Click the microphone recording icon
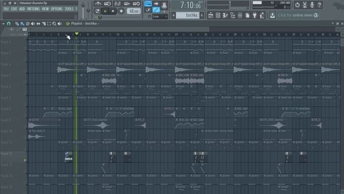Image resolution: width=344 pixels, height=194 pixels. (x=312, y=5)
